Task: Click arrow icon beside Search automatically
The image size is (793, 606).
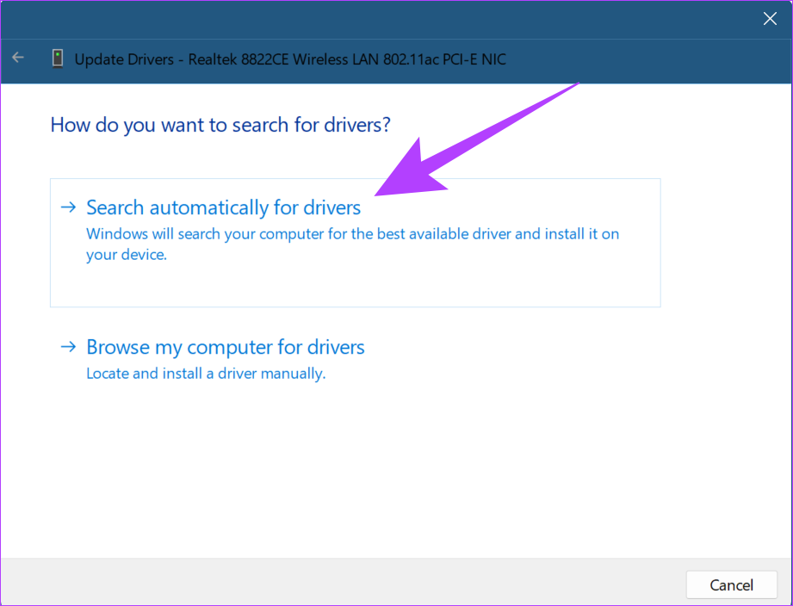Action: [68, 207]
